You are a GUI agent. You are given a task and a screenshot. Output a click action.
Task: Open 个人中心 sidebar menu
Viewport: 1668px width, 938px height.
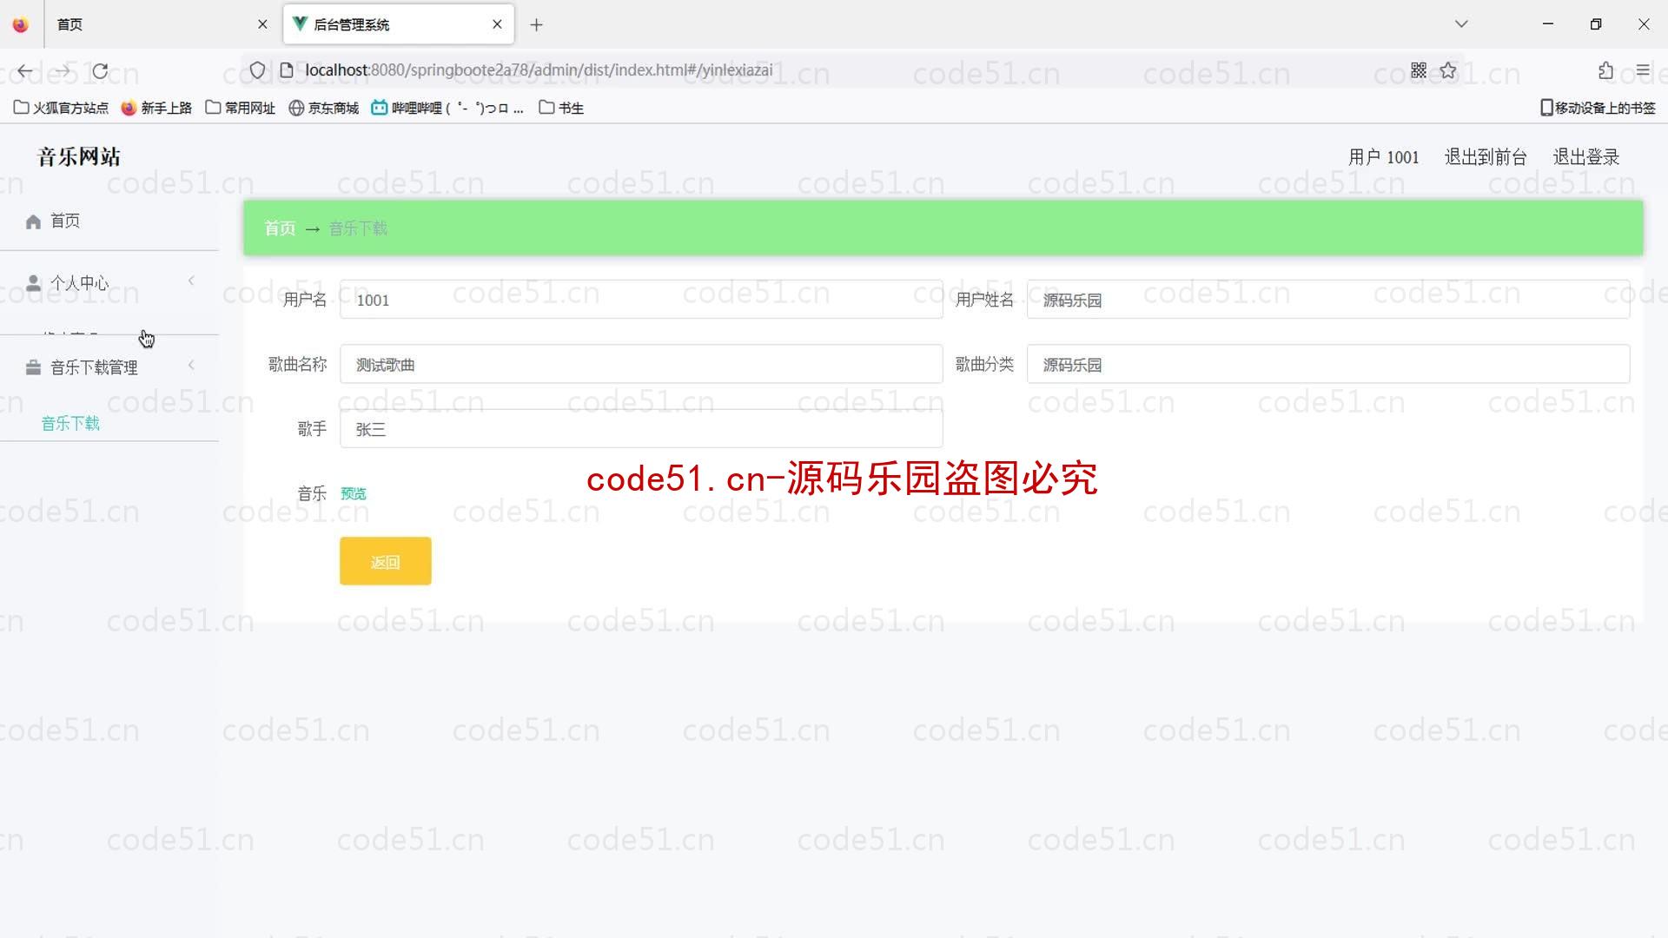click(x=109, y=283)
